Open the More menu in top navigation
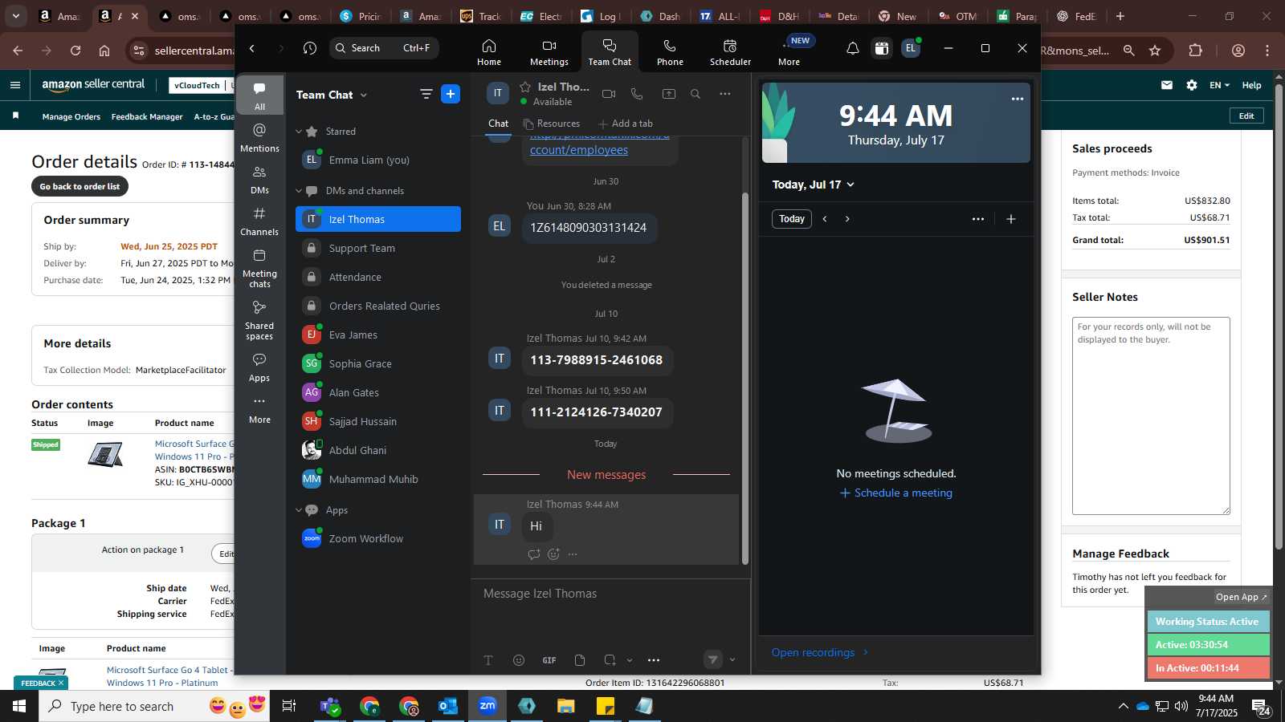1285x722 pixels. [x=789, y=52]
